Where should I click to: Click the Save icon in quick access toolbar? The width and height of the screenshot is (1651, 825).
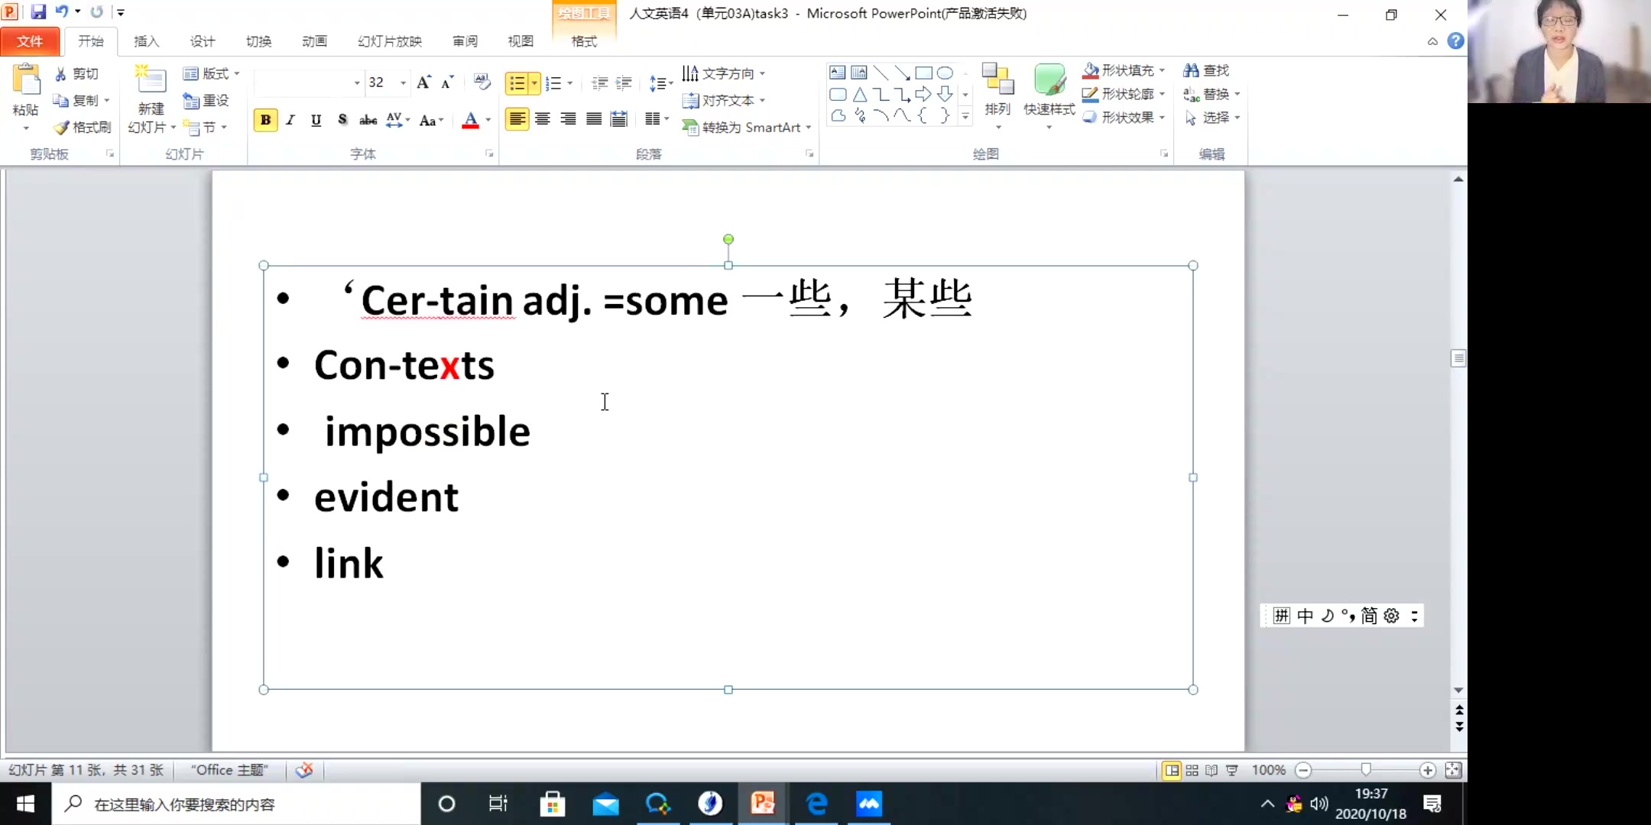coord(38,11)
